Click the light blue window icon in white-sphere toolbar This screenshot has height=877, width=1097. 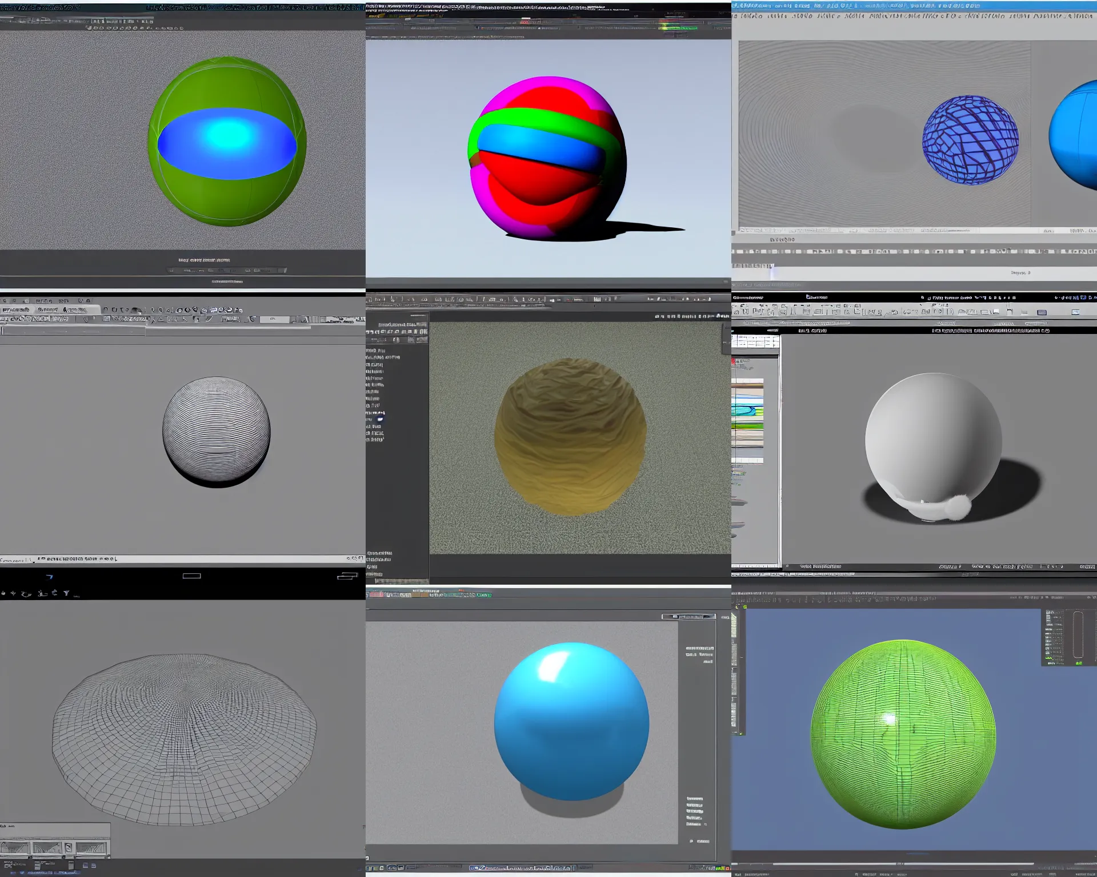[x=1075, y=312]
